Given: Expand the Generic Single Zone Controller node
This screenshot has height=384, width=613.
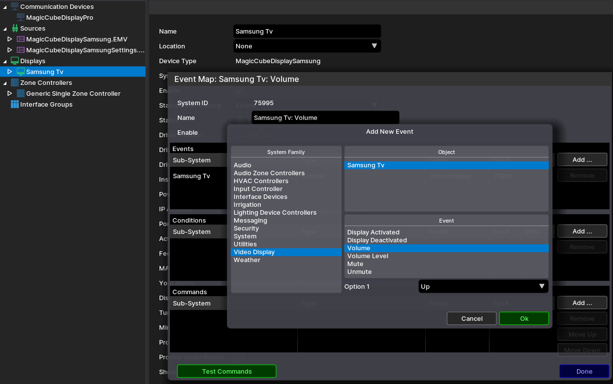Looking at the screenshot, I should click(9, 93).
